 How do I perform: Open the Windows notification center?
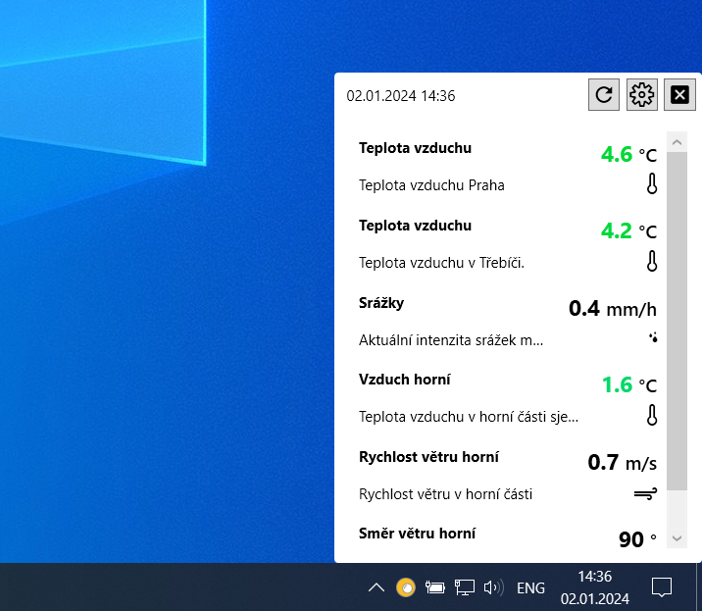[x=662, y=588]
